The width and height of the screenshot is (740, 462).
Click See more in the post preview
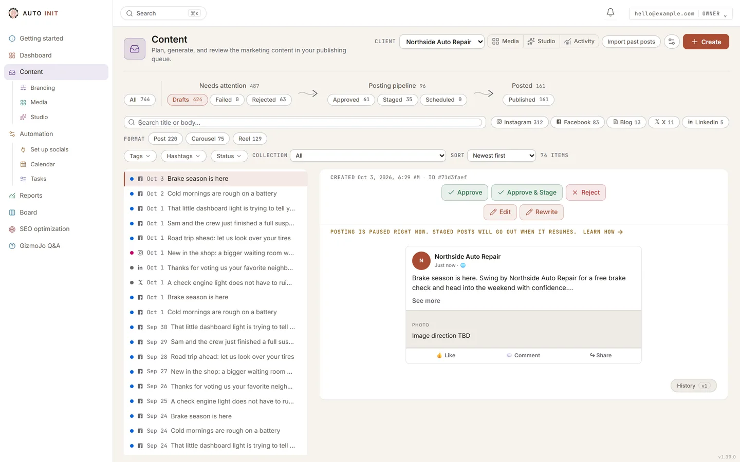coord(426,301)
